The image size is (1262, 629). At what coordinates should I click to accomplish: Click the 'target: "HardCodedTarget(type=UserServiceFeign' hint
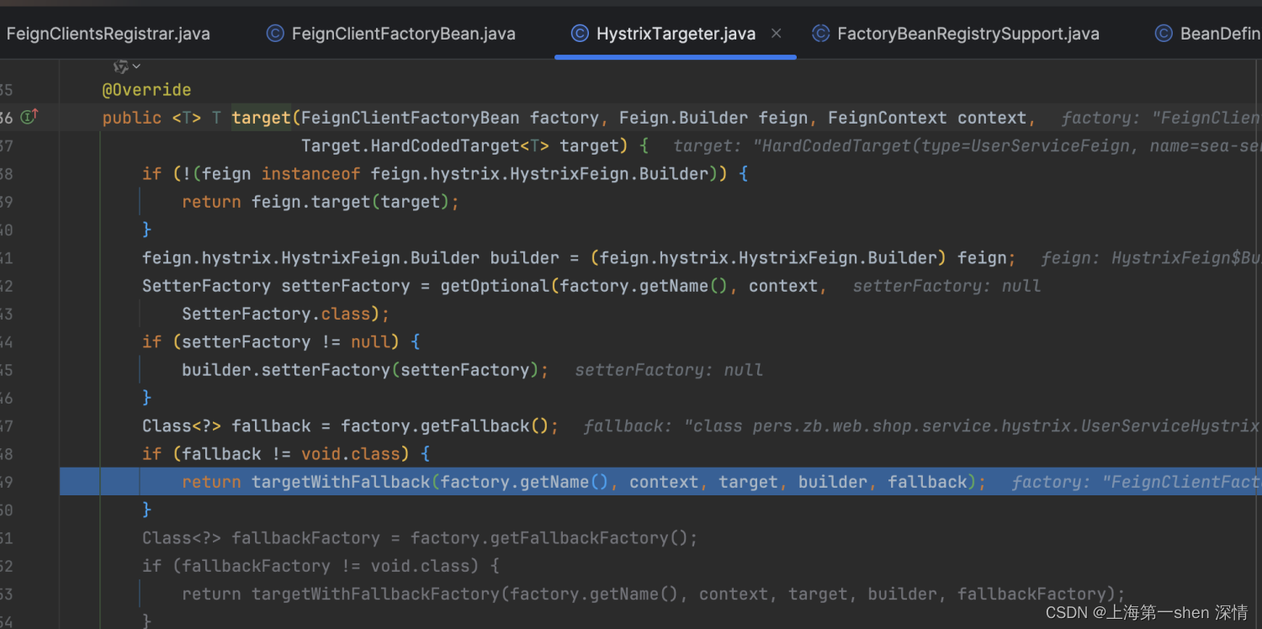click(968, 145)
